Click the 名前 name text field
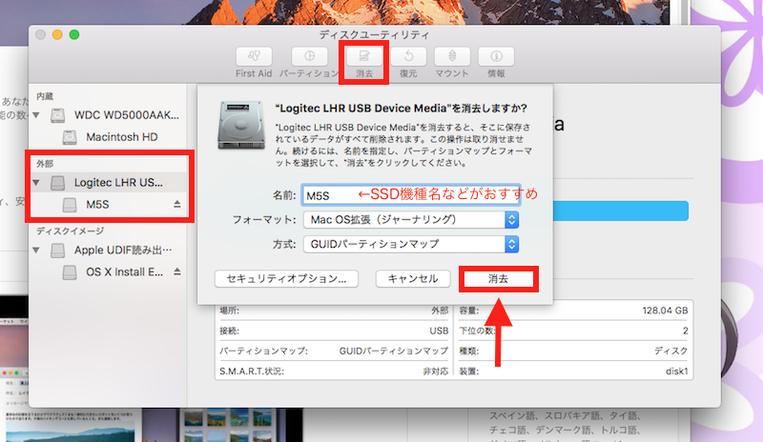 [x=410, y=195]
